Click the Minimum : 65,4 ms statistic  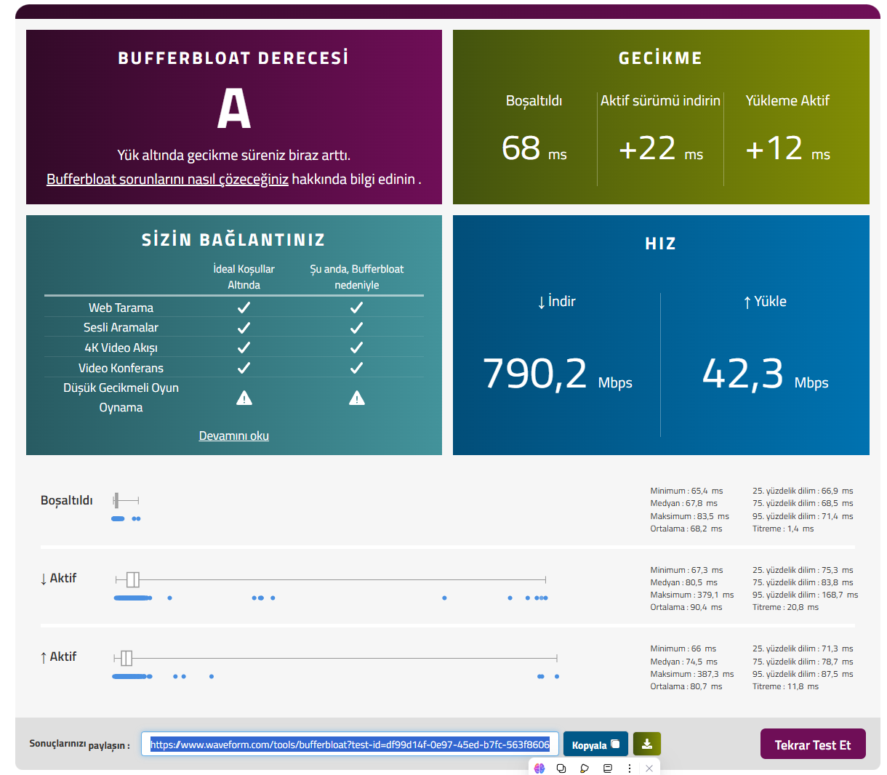(x=686, y=491)
